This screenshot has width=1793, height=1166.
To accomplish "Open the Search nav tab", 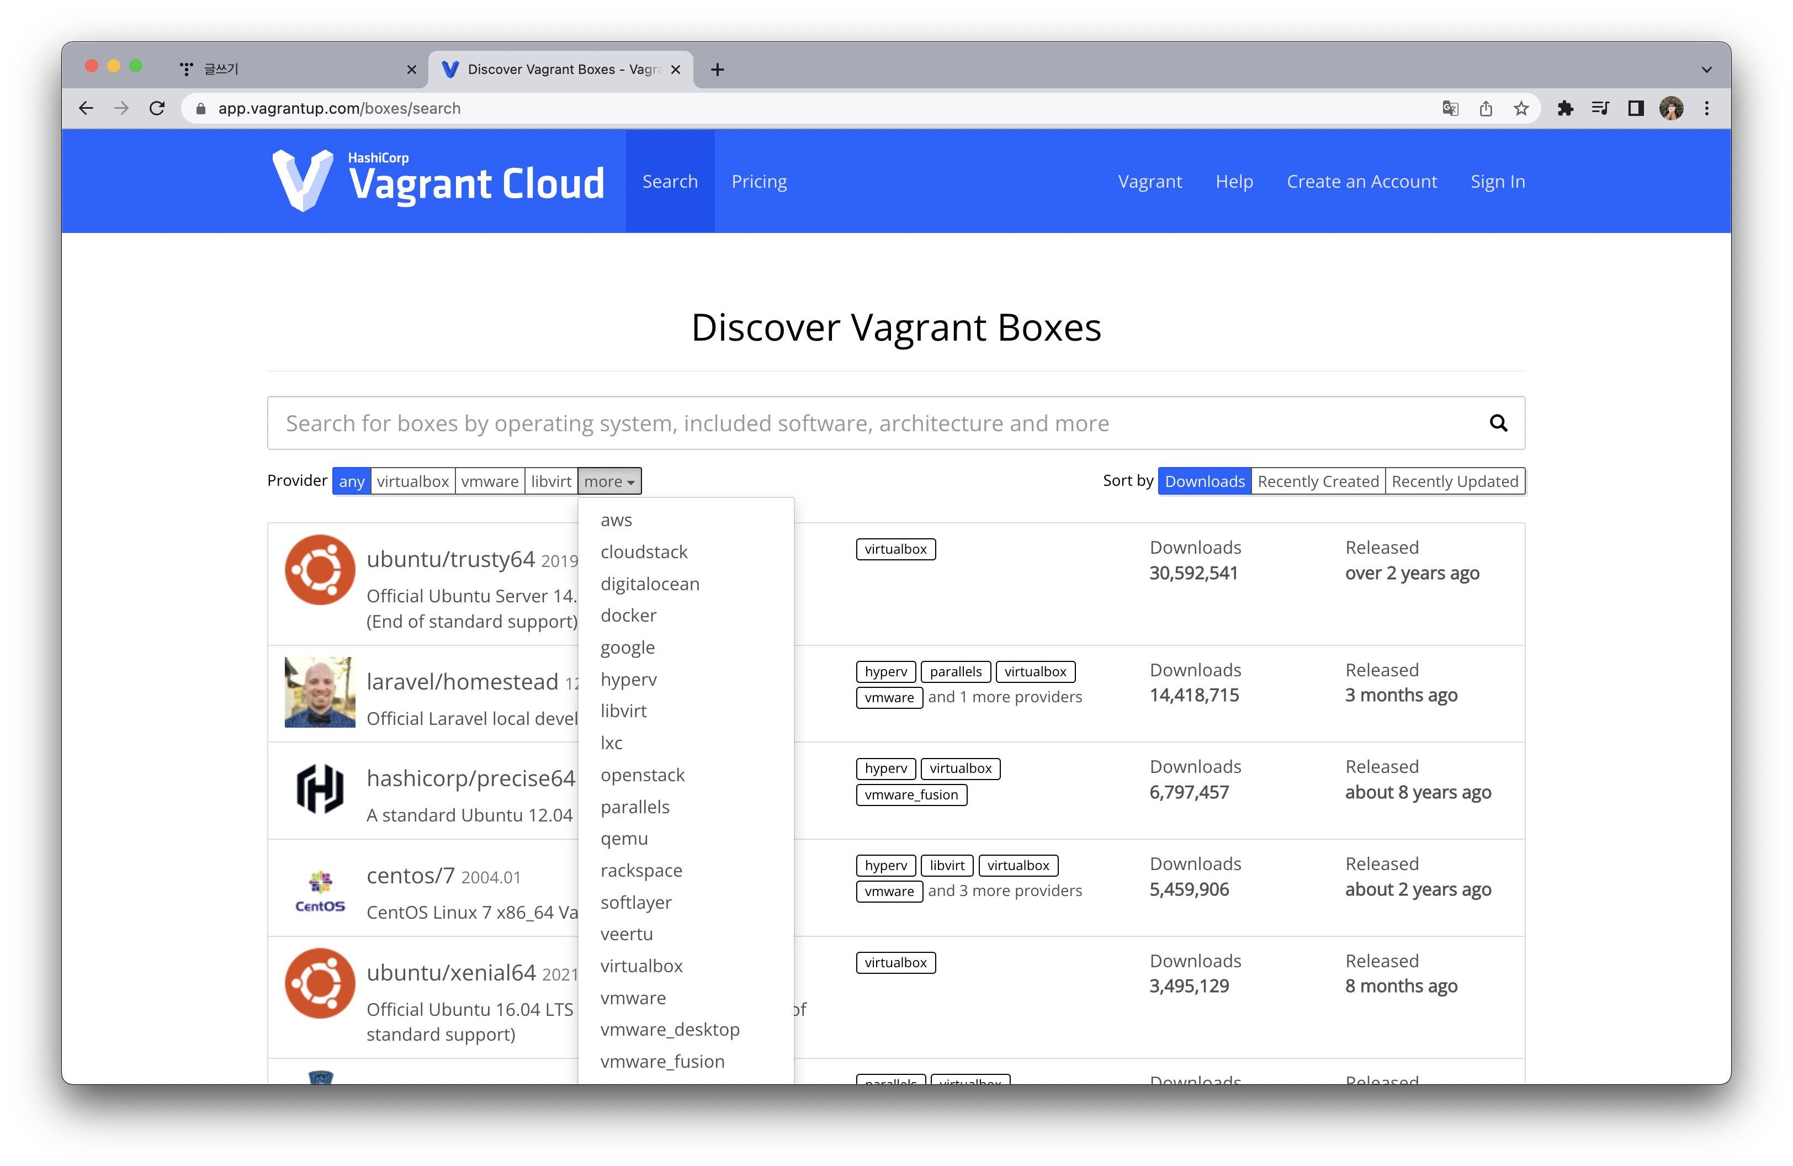I will 670,182.
